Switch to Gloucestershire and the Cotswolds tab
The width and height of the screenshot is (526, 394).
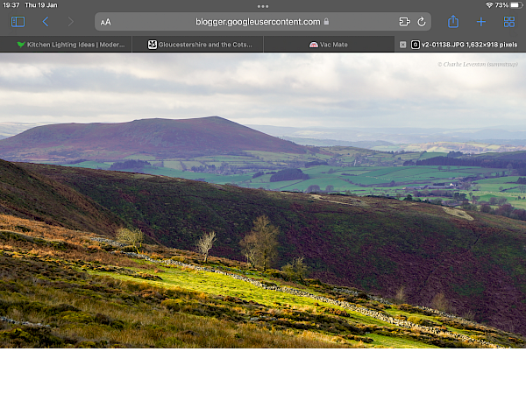pyautogui.click(x=202, y=44)
